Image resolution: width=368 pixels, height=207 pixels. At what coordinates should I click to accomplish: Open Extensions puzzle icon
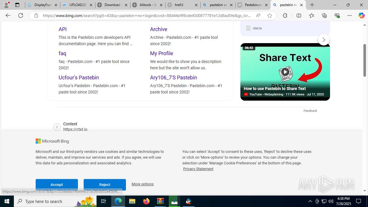pos(285,16)
